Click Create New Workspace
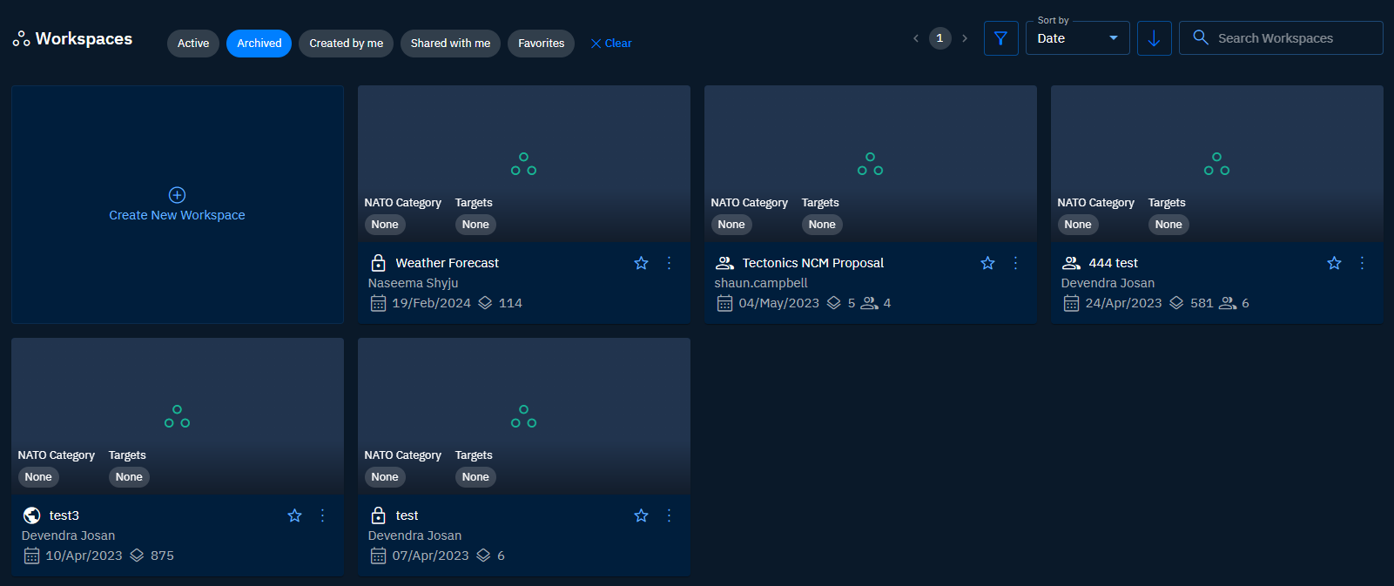This screenshot has height=586, width=1394. pos(177,215)
